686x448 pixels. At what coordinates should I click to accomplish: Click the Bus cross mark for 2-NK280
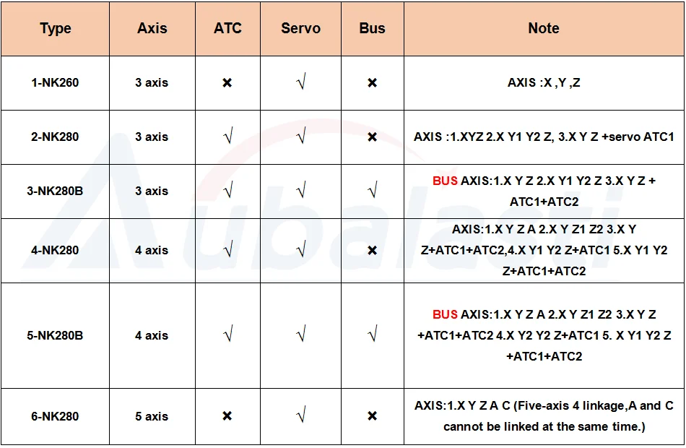coord(373,137)
